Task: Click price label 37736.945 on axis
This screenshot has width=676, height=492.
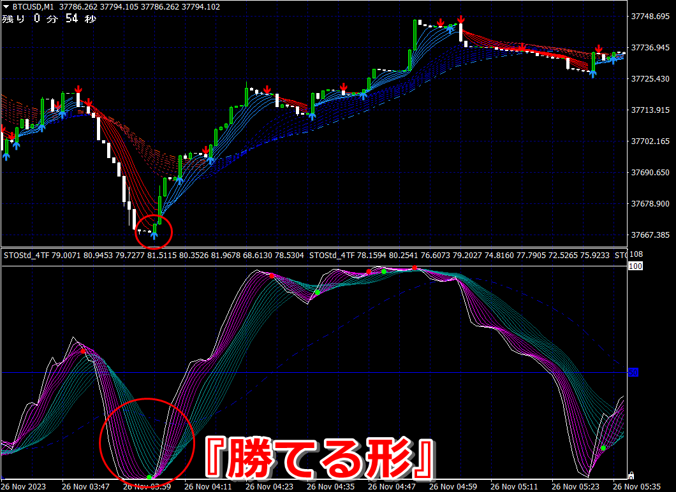Action: point(650,47)
